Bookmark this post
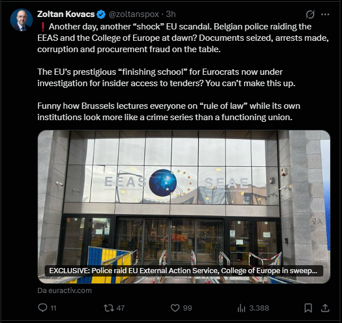Viewport: 342px width, 323px height. point(308,308)
